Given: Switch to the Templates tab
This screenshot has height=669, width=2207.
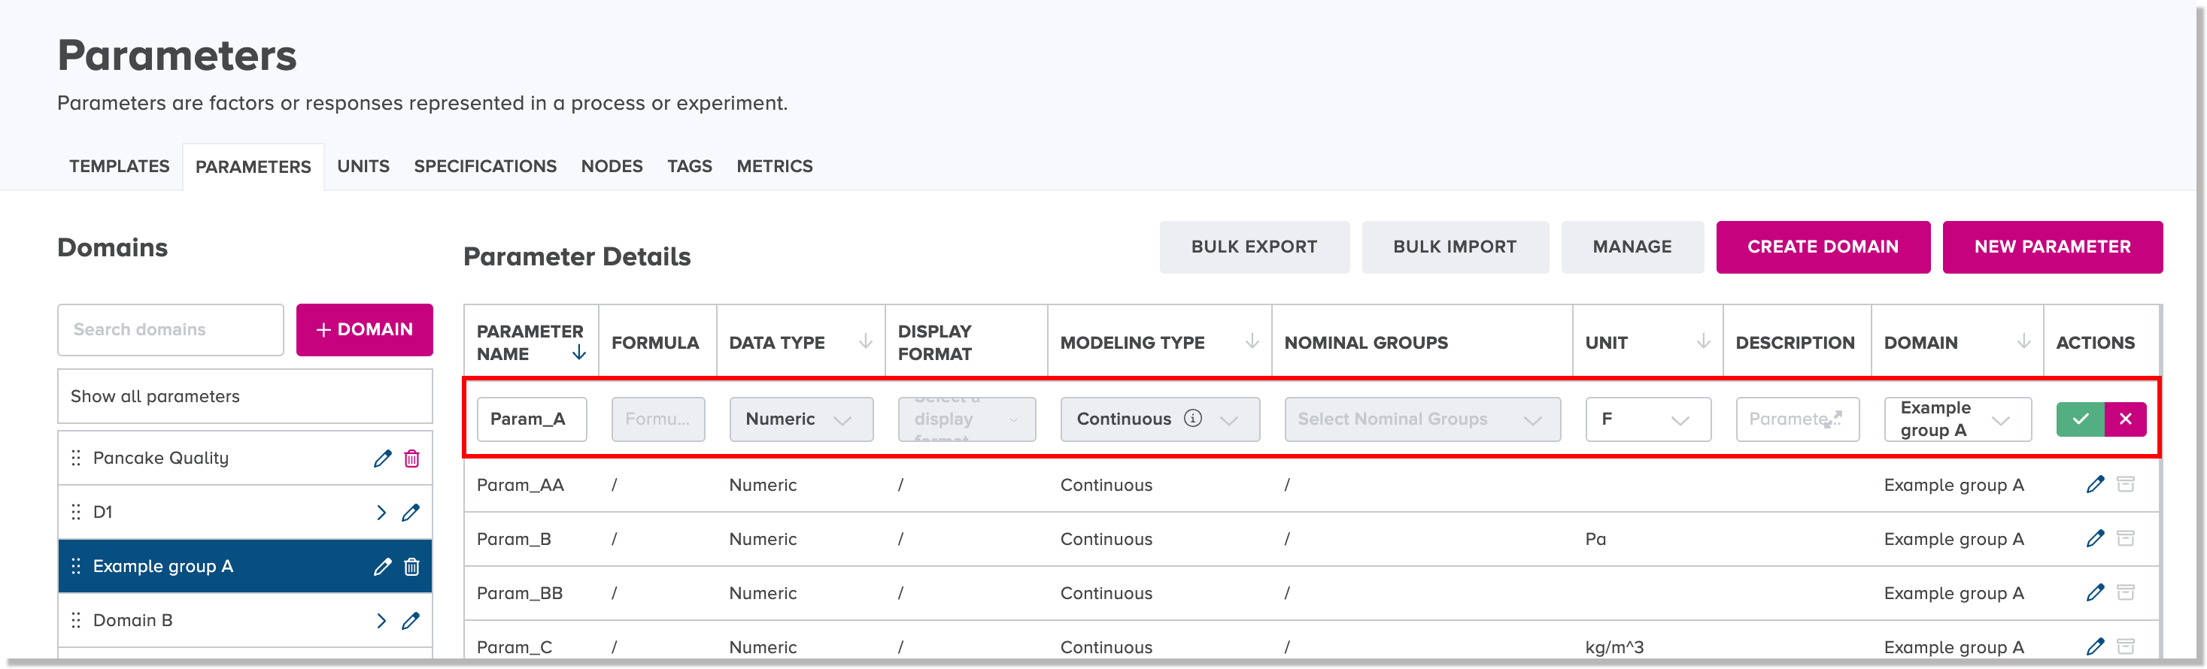Looking at the screenshot, I should click(x=119, y=166).
